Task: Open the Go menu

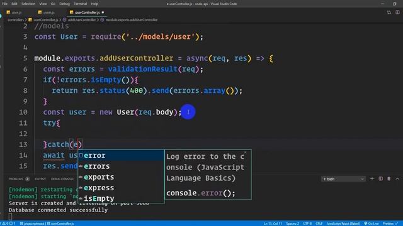Action: [53, 4]
